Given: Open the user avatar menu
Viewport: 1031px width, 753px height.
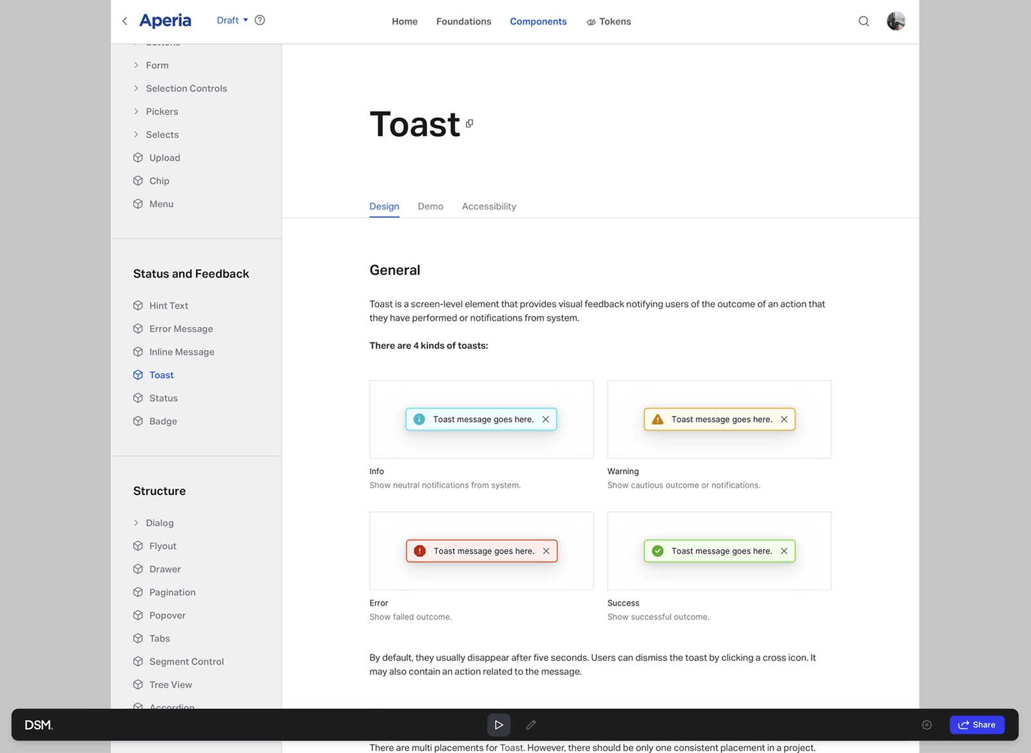Looking at the screenshot, I should (896, 21).
